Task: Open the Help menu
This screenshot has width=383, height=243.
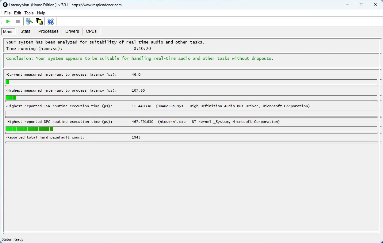Action: 41,13
